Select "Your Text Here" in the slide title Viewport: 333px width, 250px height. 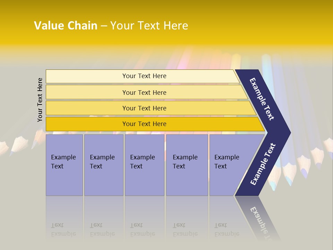pos(149,26)
